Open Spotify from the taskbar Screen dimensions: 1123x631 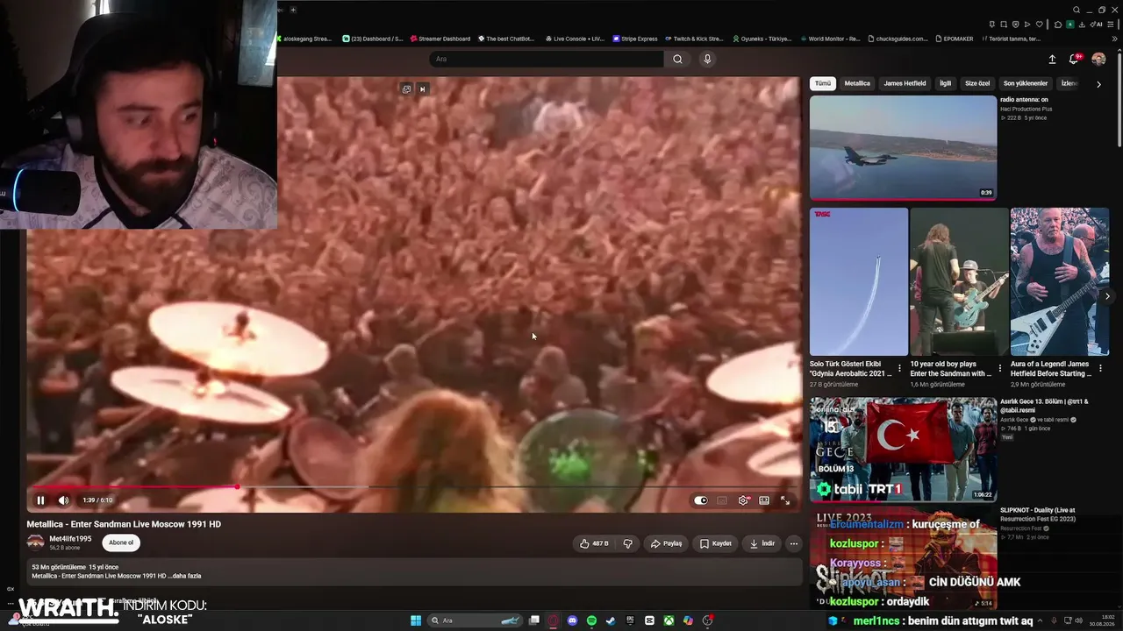coord(591,620)
